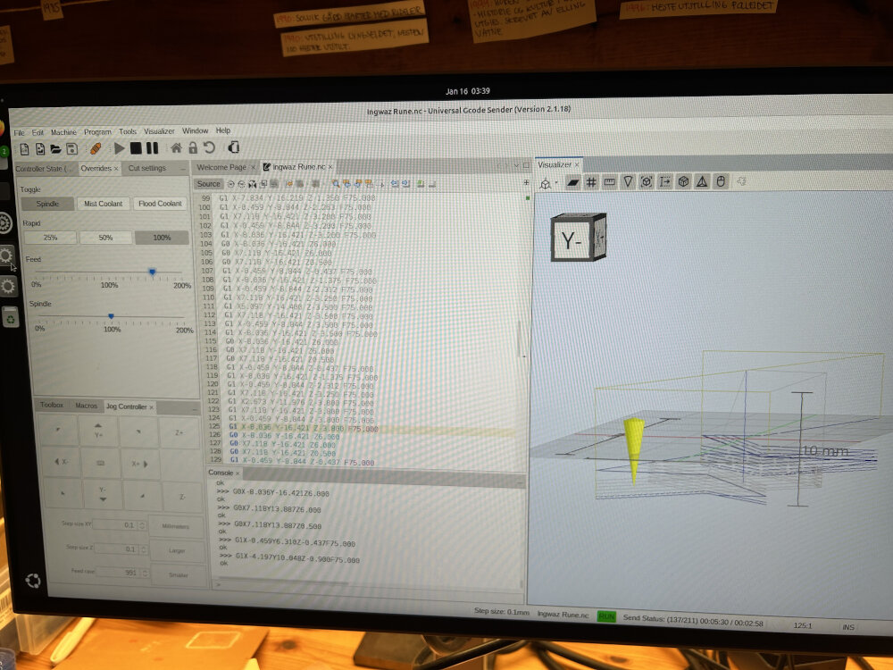Jog X+ in the Jog Controller

[140, 464]
